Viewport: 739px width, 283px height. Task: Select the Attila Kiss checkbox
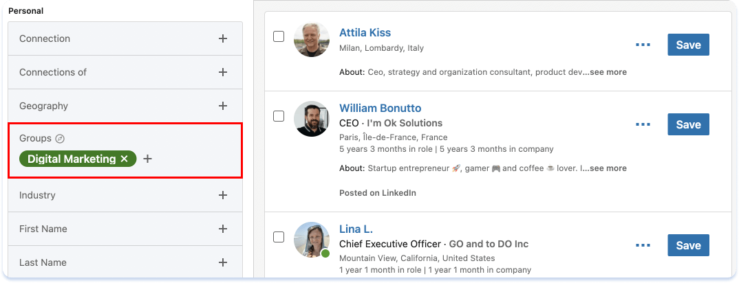coord(279,36)
